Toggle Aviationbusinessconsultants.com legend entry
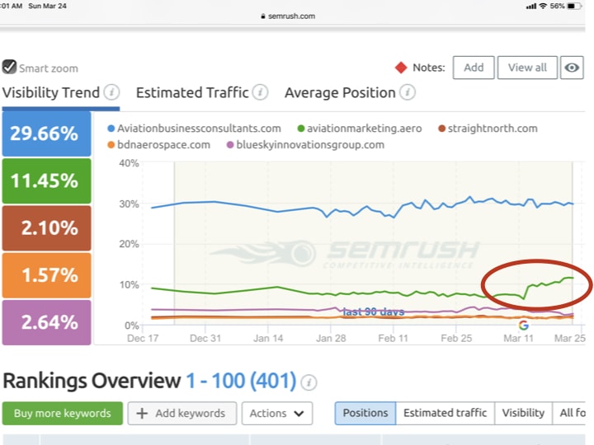 [195, 129]
